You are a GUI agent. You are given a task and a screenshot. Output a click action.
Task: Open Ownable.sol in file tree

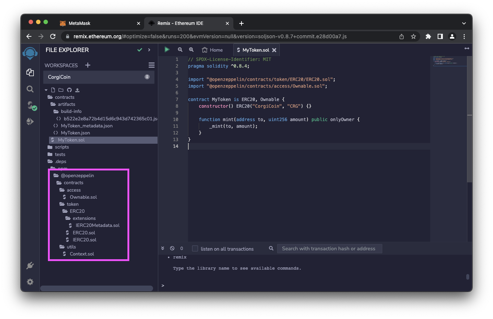click(x=83, y=197)
